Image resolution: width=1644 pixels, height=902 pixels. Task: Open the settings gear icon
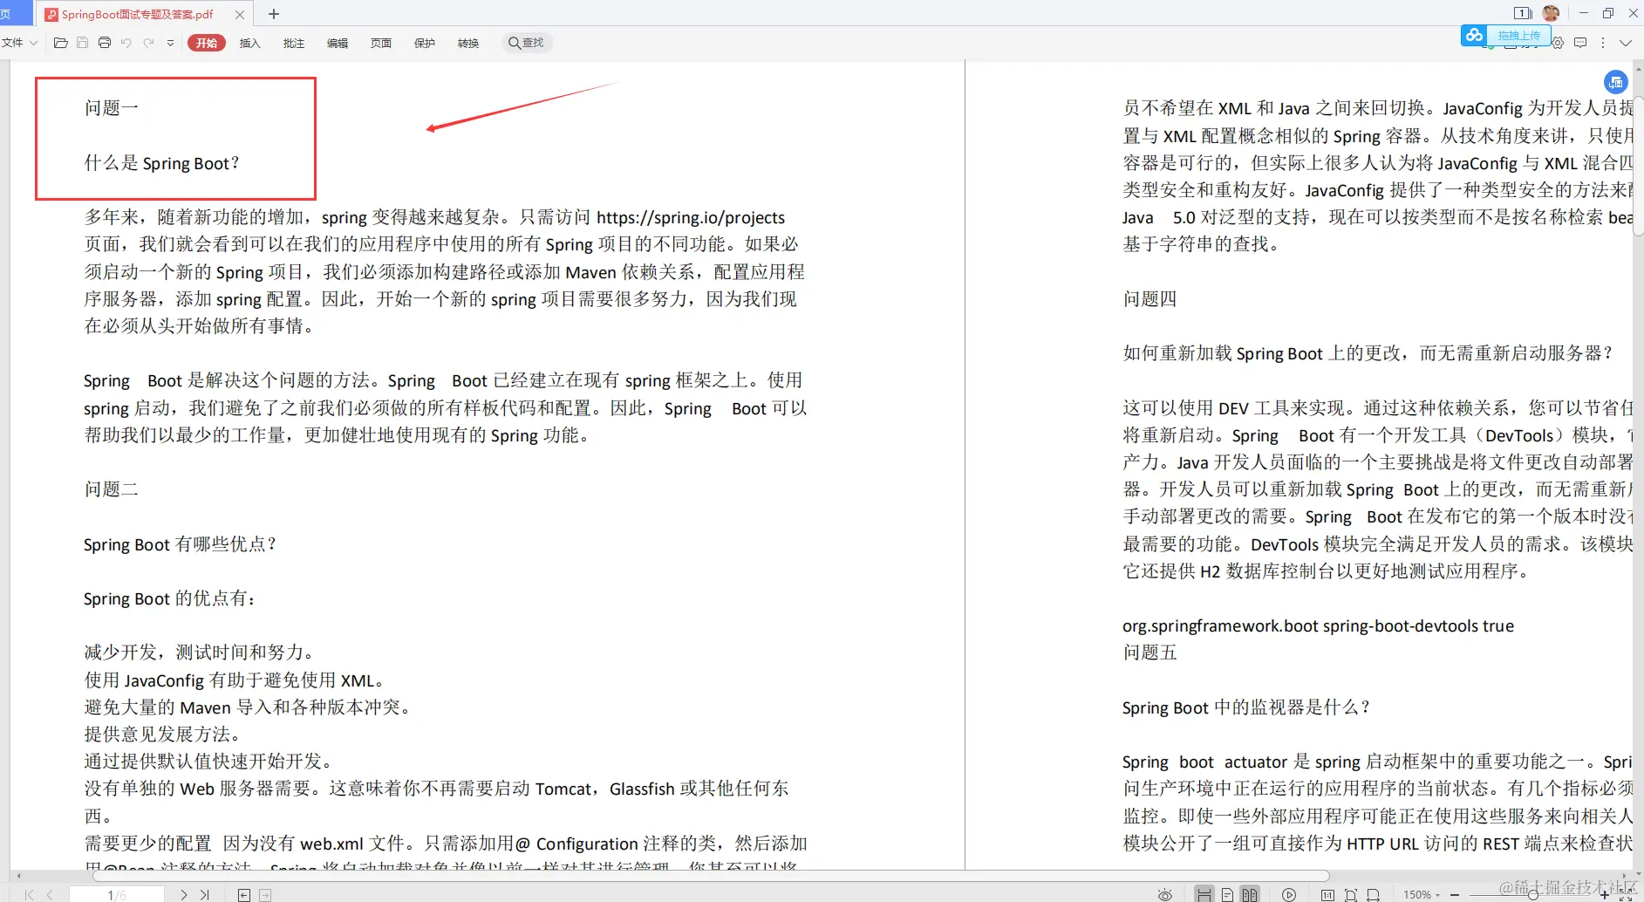tap(1558, 43)
